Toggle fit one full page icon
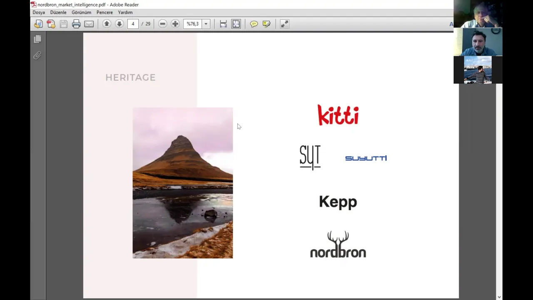 coord(236,24)
